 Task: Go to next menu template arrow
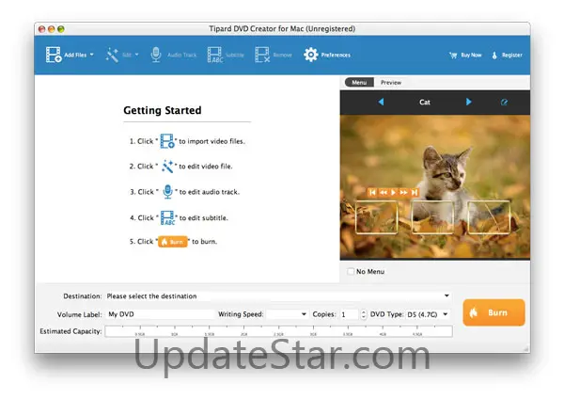(468, 102)
